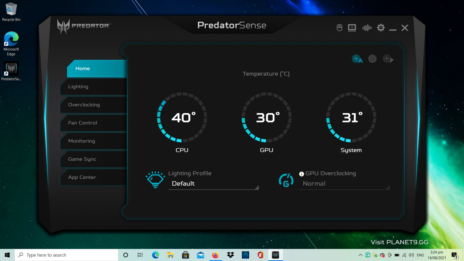Image resolution: width=464 pixels, height=261 pixels.
Task: Click the GPU overclocking gauge icon
Action: [x=286, y=180]
